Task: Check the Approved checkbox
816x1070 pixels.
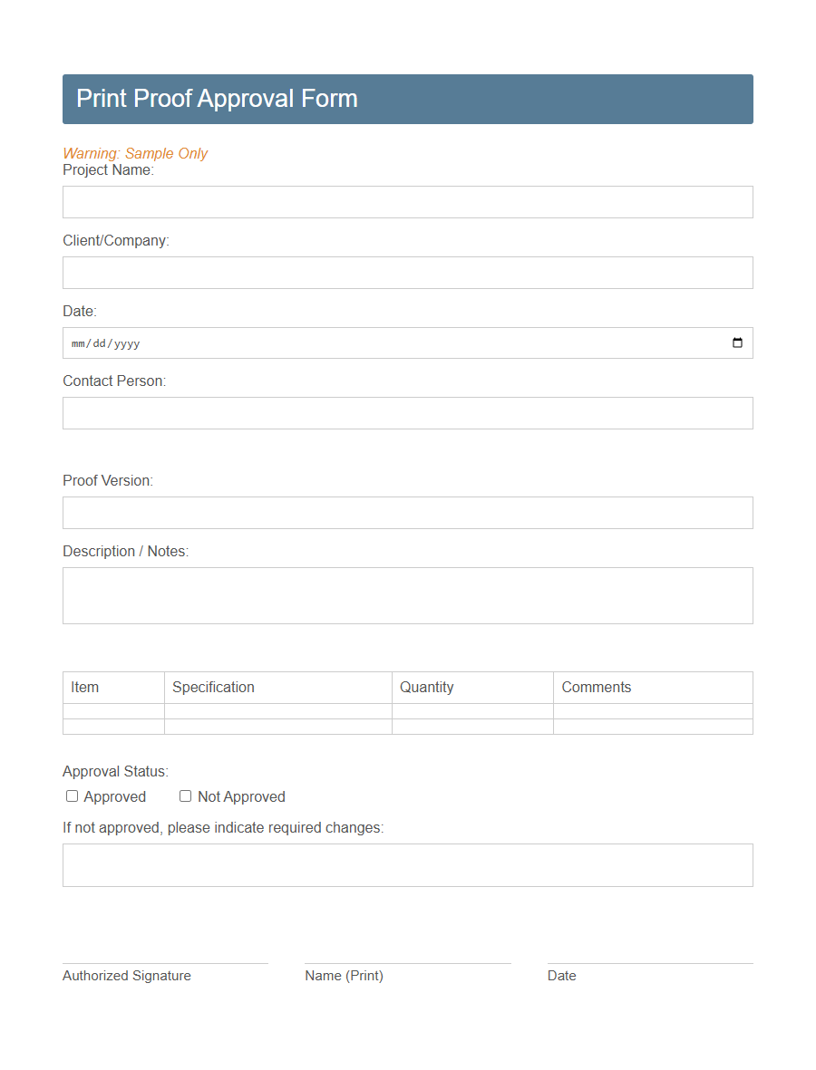Action: click(x=72, y=795)
